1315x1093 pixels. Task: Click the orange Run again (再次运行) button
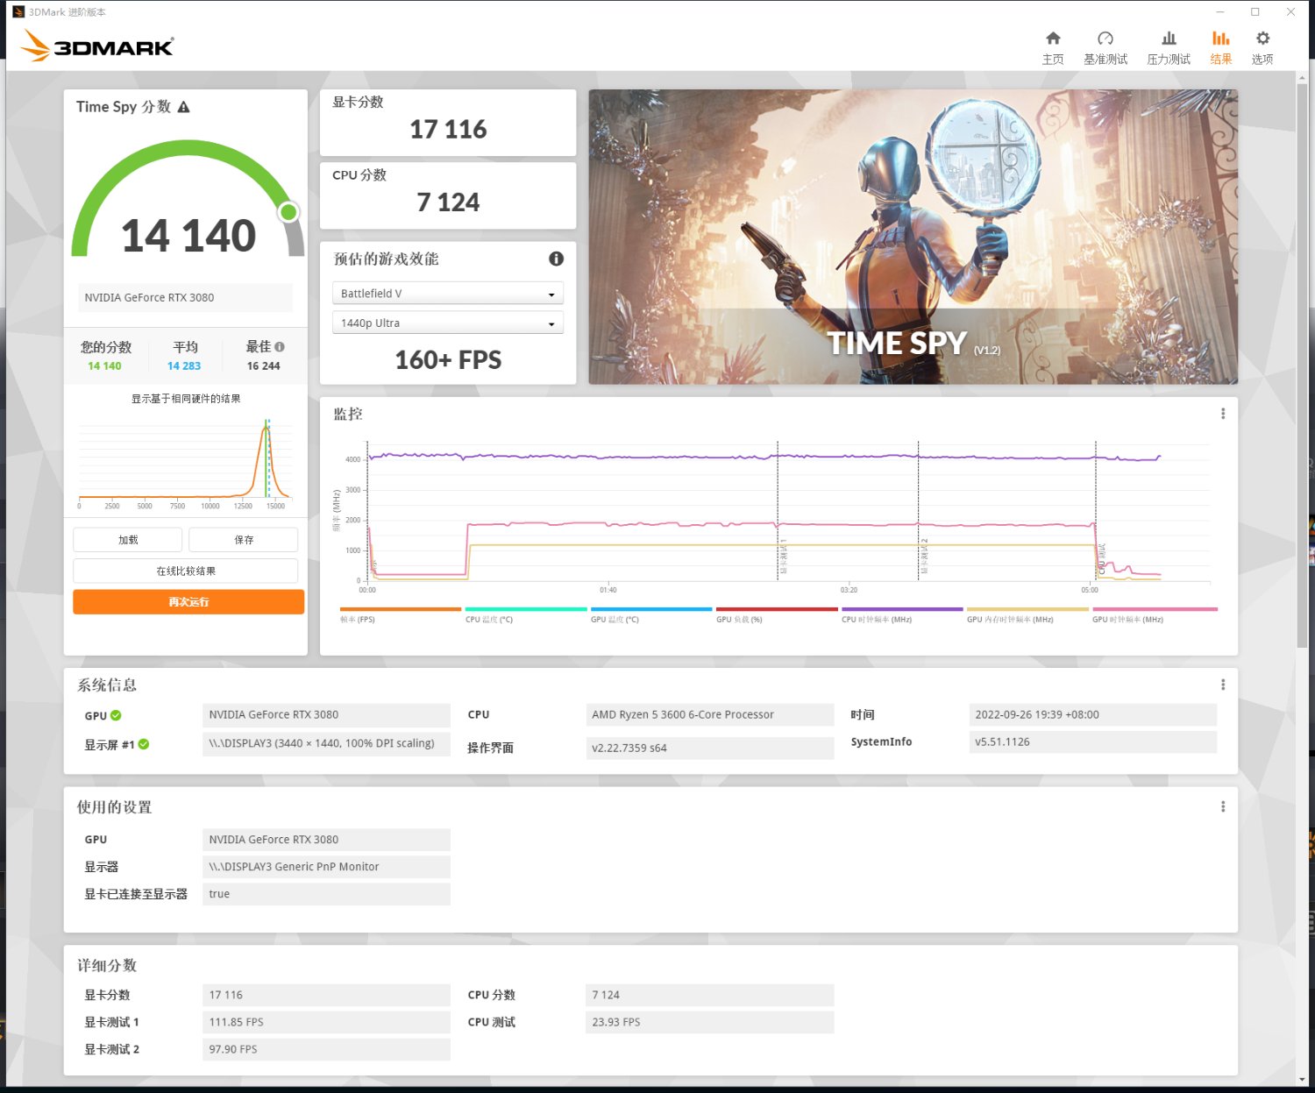point(188,602)
